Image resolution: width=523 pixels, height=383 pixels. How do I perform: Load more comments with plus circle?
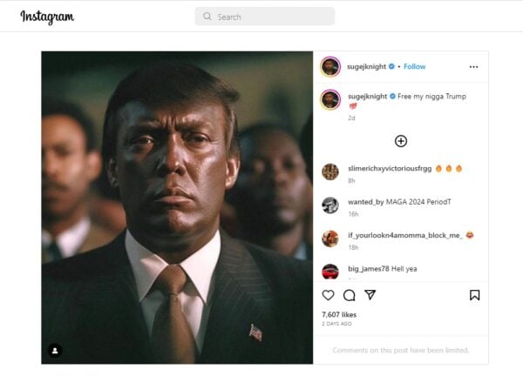click(401, 141)
